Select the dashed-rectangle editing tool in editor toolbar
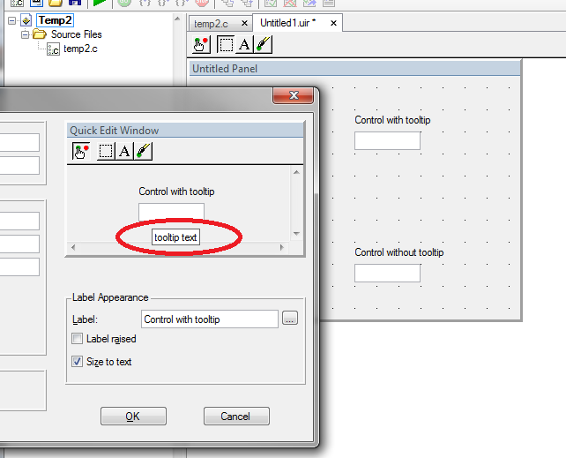The height and width of the screenshot is (458, 566). pos(226,45)
